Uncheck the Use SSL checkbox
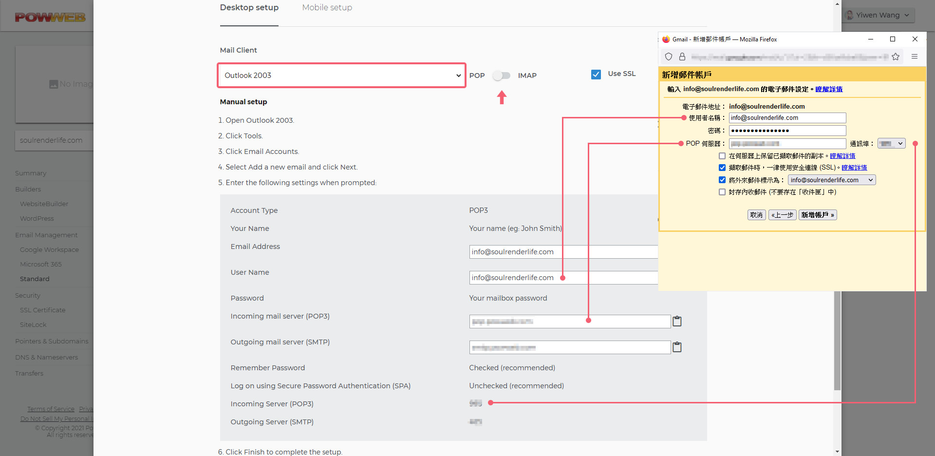935x456 pixels. [596, 74]
